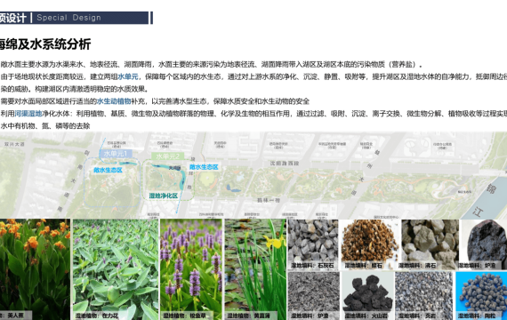Open the 蛭石 vermiculite filler photo

pyautogui.click(x=370, y=244)
